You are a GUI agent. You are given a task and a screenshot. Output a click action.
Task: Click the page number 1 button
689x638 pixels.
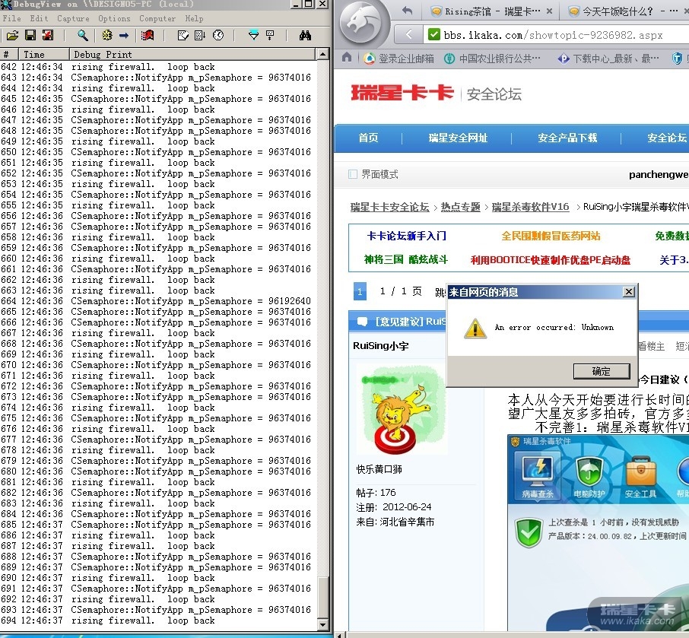[x=360, y=291]
